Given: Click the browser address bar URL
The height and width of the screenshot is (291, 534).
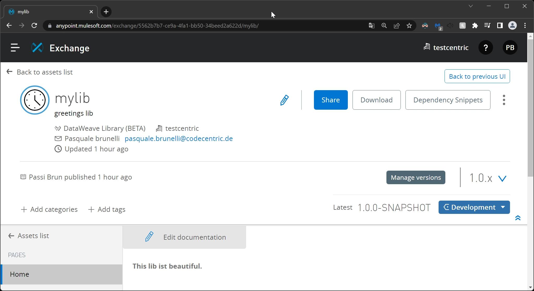Looking at the screenshot, I should pos(157,26).
